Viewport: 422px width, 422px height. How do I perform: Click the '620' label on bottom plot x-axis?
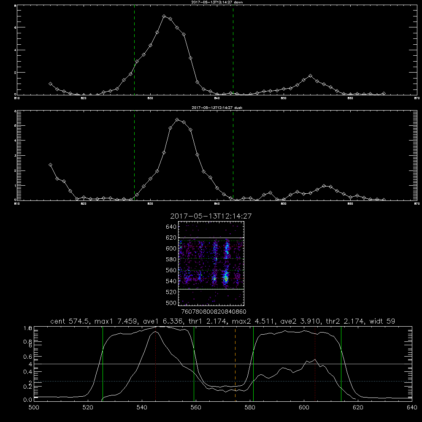pos(358,408)
